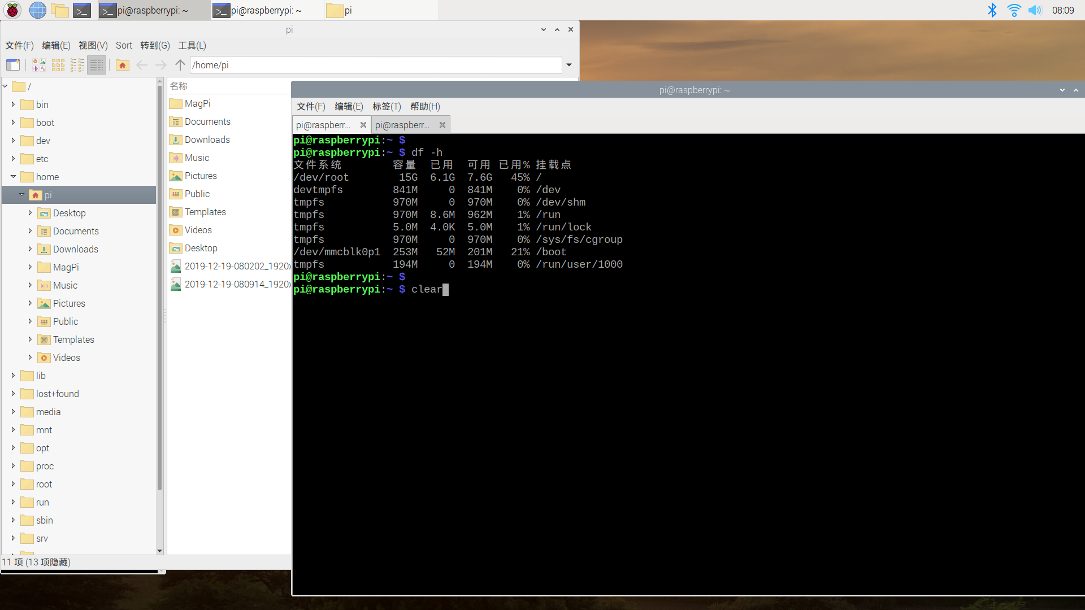This screenshot has width=1085, height=610.
Task: Launch the web browser from taskbar
Action: click(37, 10)
